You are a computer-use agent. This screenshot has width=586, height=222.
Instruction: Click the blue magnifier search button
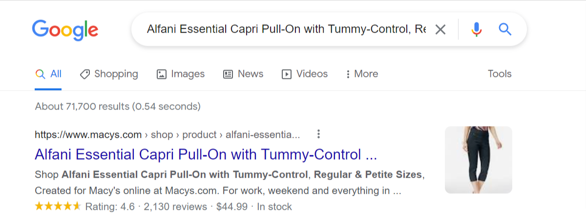[505, 30]
